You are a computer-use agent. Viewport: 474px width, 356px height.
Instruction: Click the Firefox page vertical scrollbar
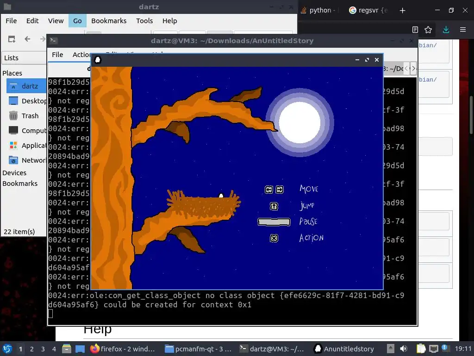click(471, 115)
